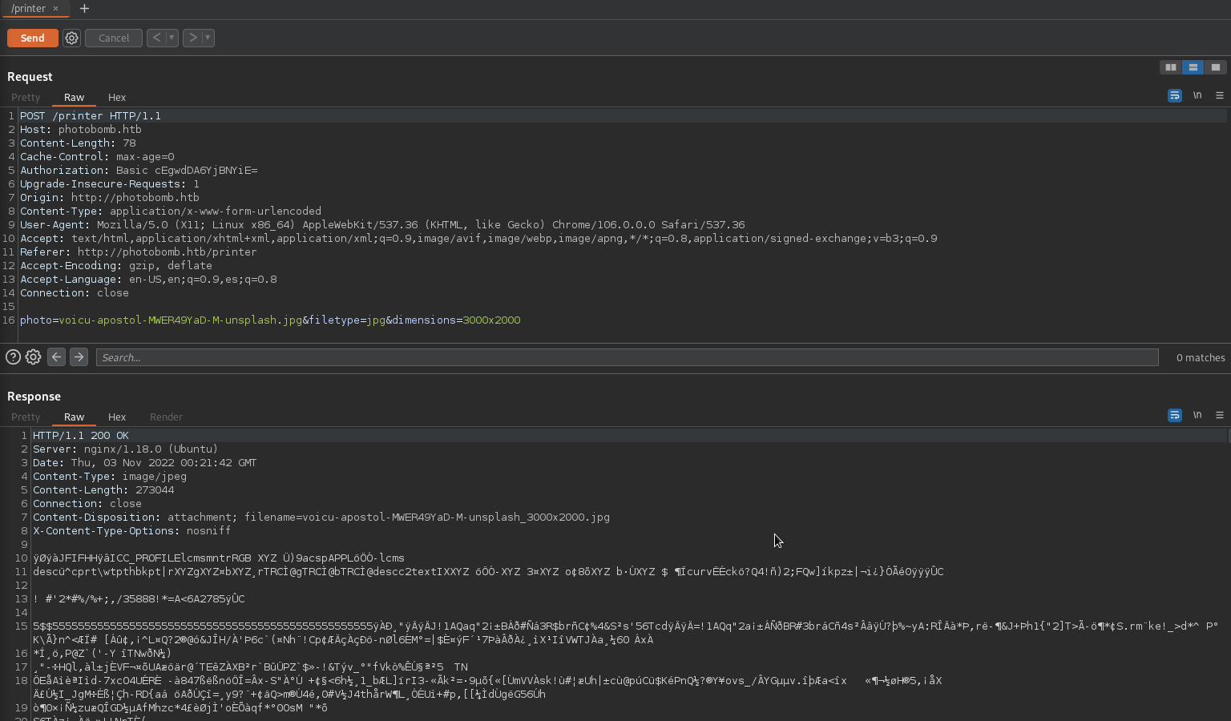This screenshot has width=1231, height=721.
Task: Open the Request panel hamburger menu
Action: click(1220, 95)
